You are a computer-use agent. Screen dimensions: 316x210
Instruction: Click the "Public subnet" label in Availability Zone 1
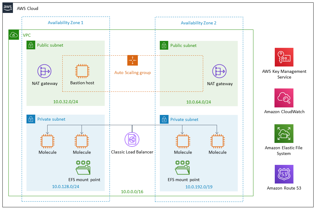[x=50, y=45]
